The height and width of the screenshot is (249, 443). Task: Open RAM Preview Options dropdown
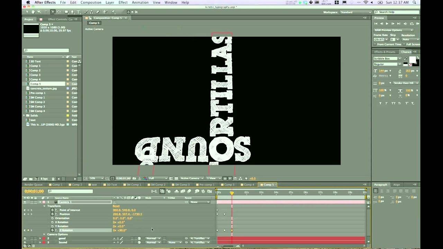[x=393, y=30]
